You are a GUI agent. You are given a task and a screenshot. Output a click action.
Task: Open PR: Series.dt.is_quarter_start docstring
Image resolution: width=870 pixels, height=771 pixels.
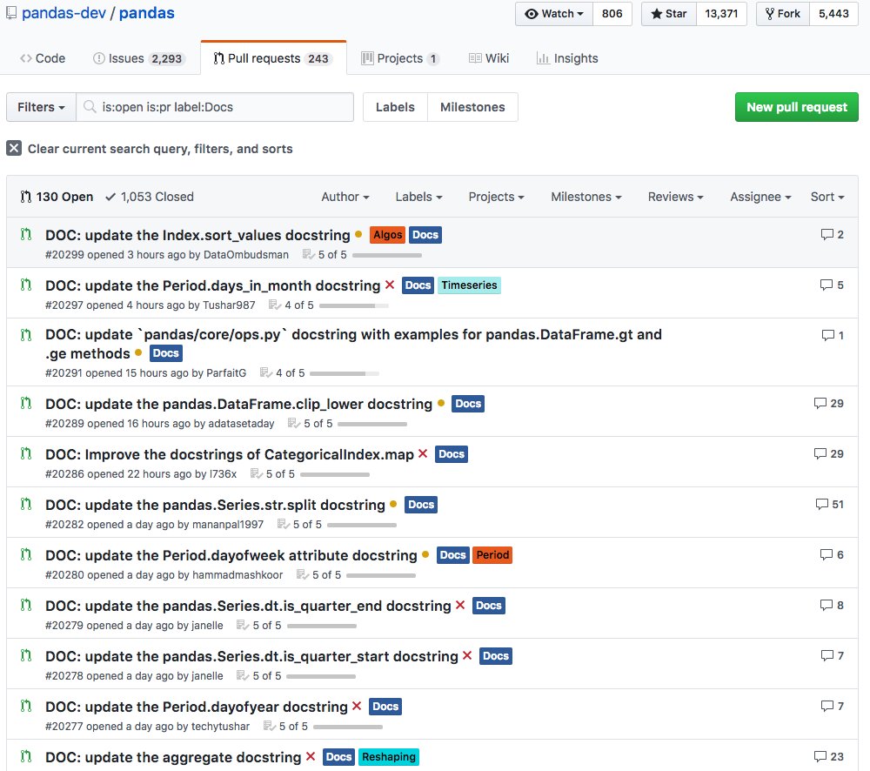tap(252, 656)
